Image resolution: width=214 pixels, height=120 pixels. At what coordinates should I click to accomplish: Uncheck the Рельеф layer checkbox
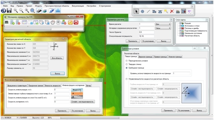click(x=180, y=23)
